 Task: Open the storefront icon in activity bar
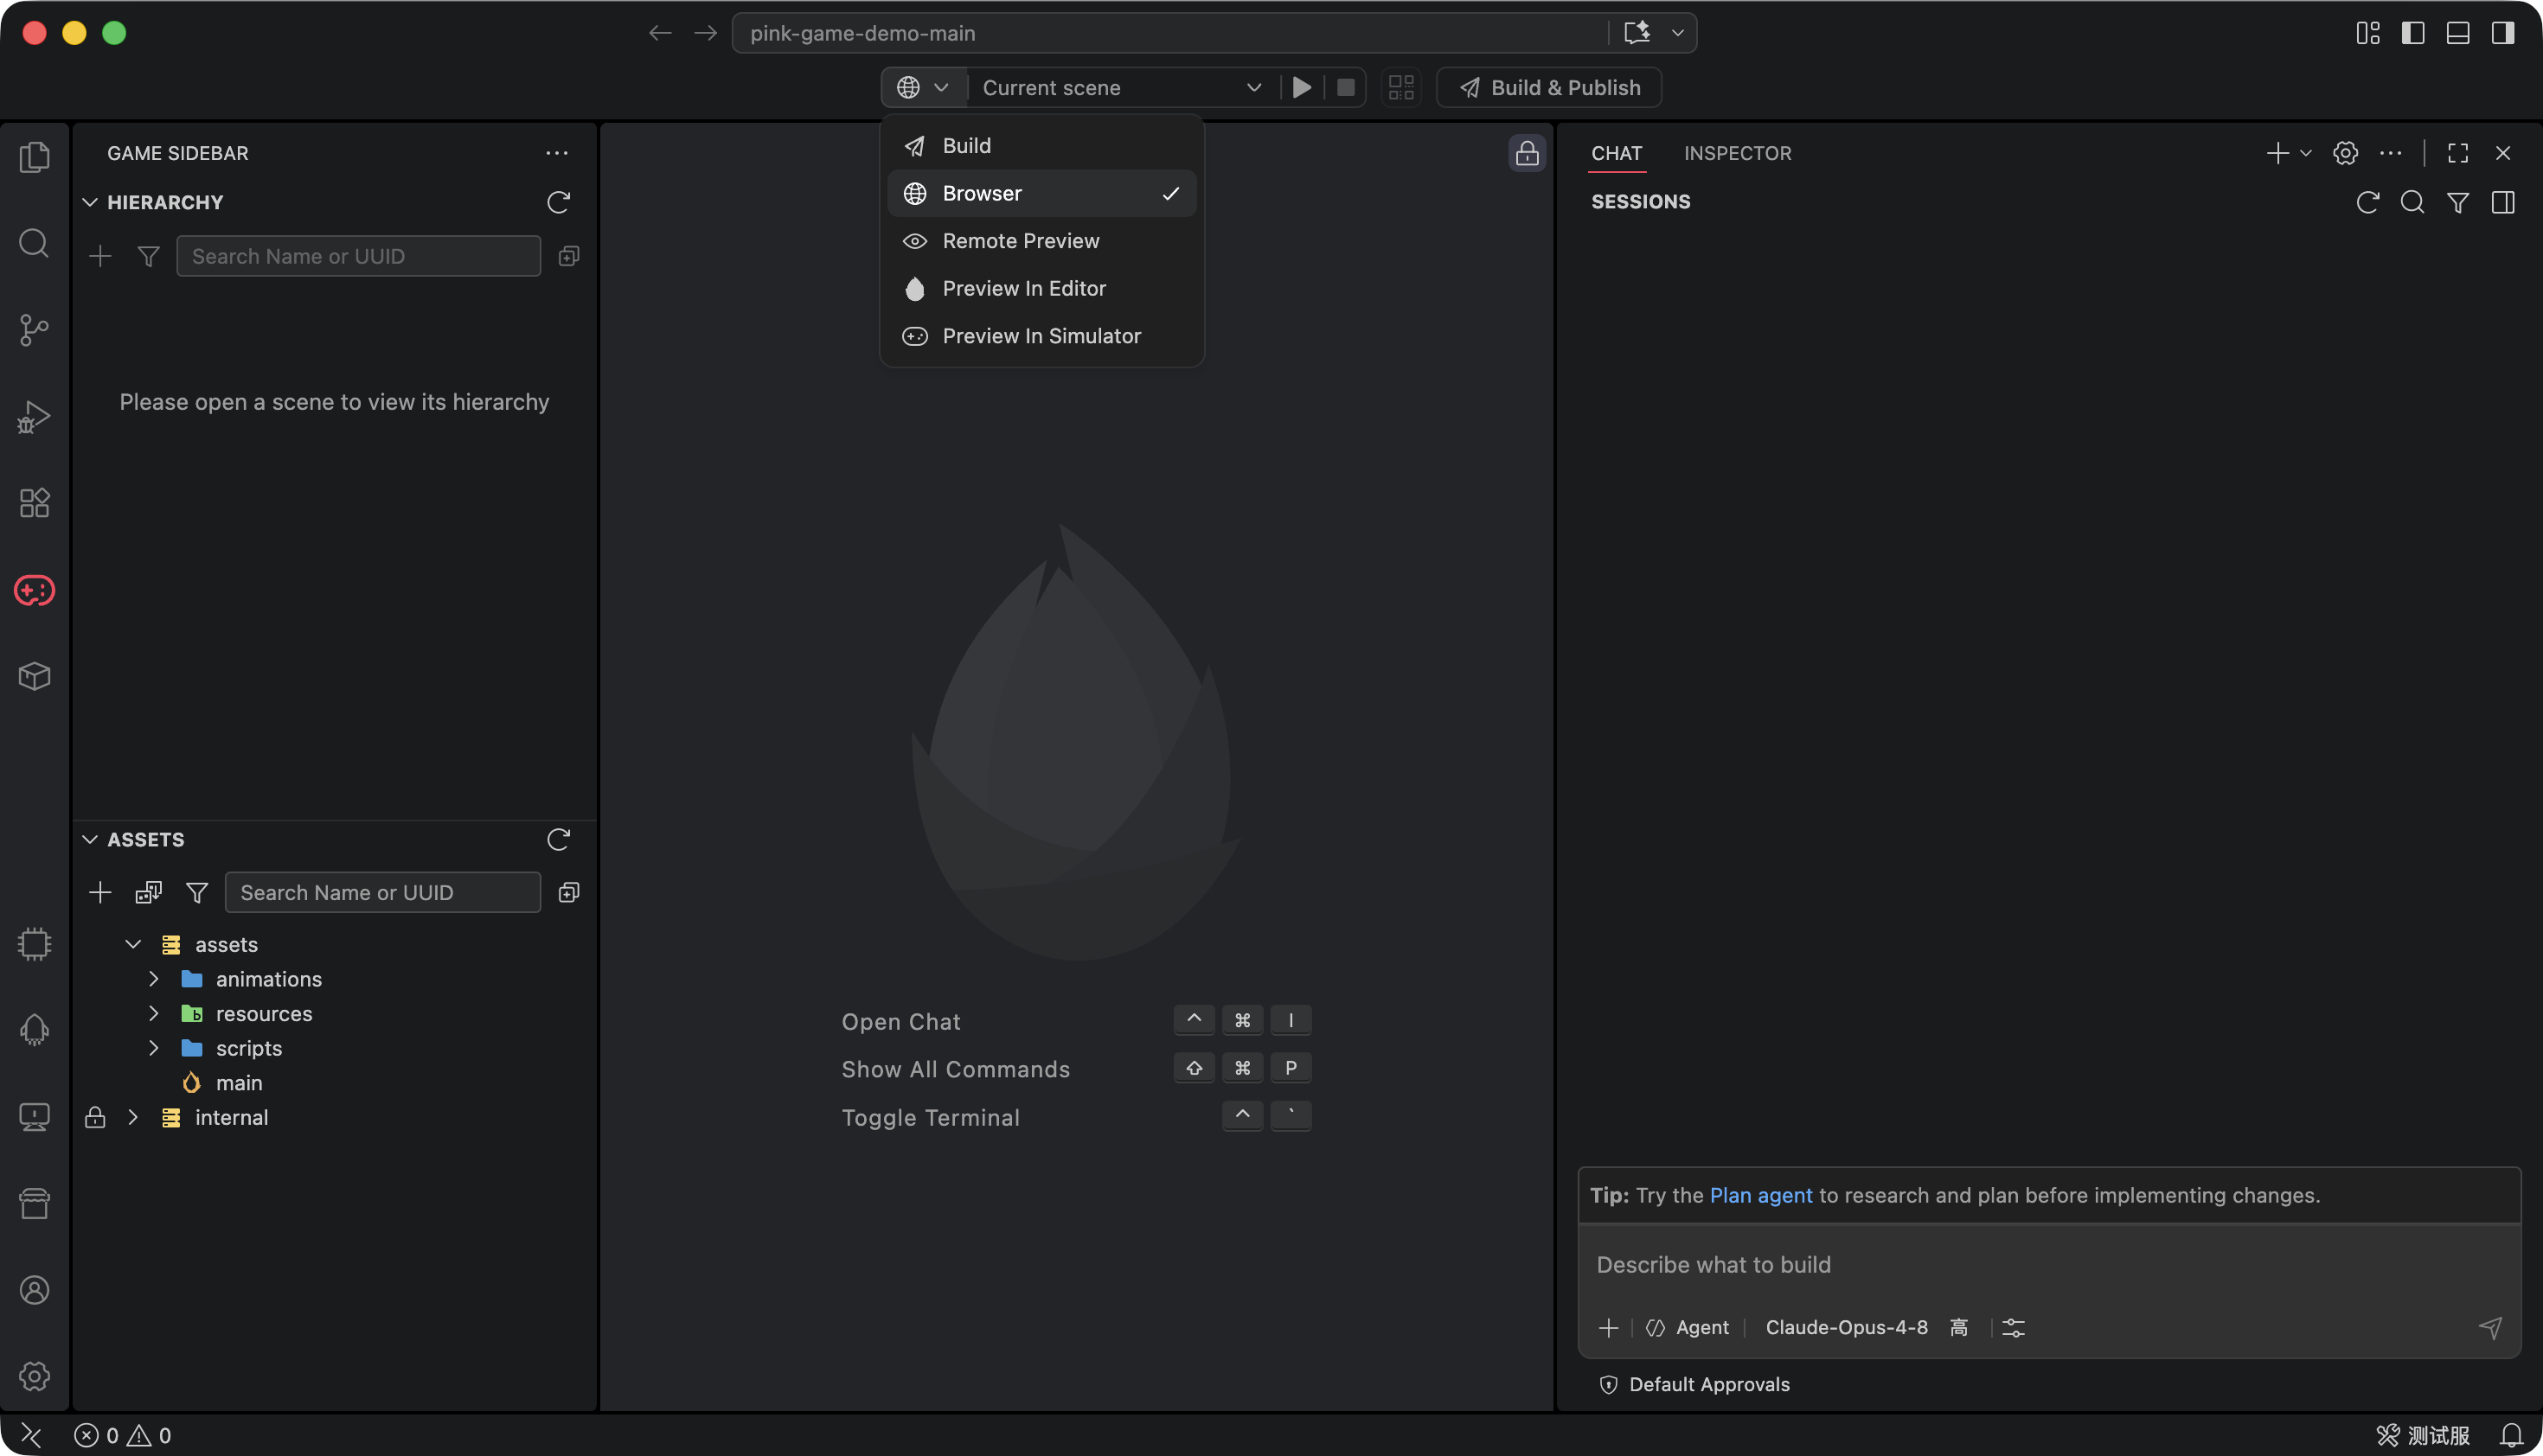click(x=34, y=1203)
